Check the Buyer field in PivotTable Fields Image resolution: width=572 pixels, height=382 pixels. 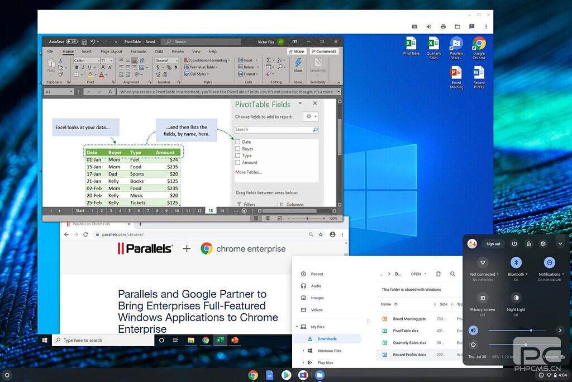(x=238, y=149)
